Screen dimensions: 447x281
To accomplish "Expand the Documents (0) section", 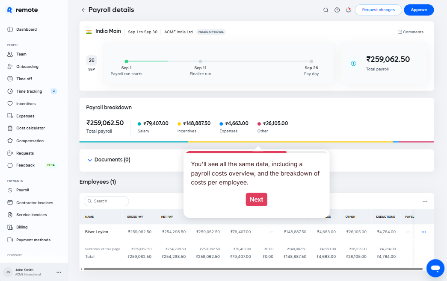I will click(x=90, y=160).
